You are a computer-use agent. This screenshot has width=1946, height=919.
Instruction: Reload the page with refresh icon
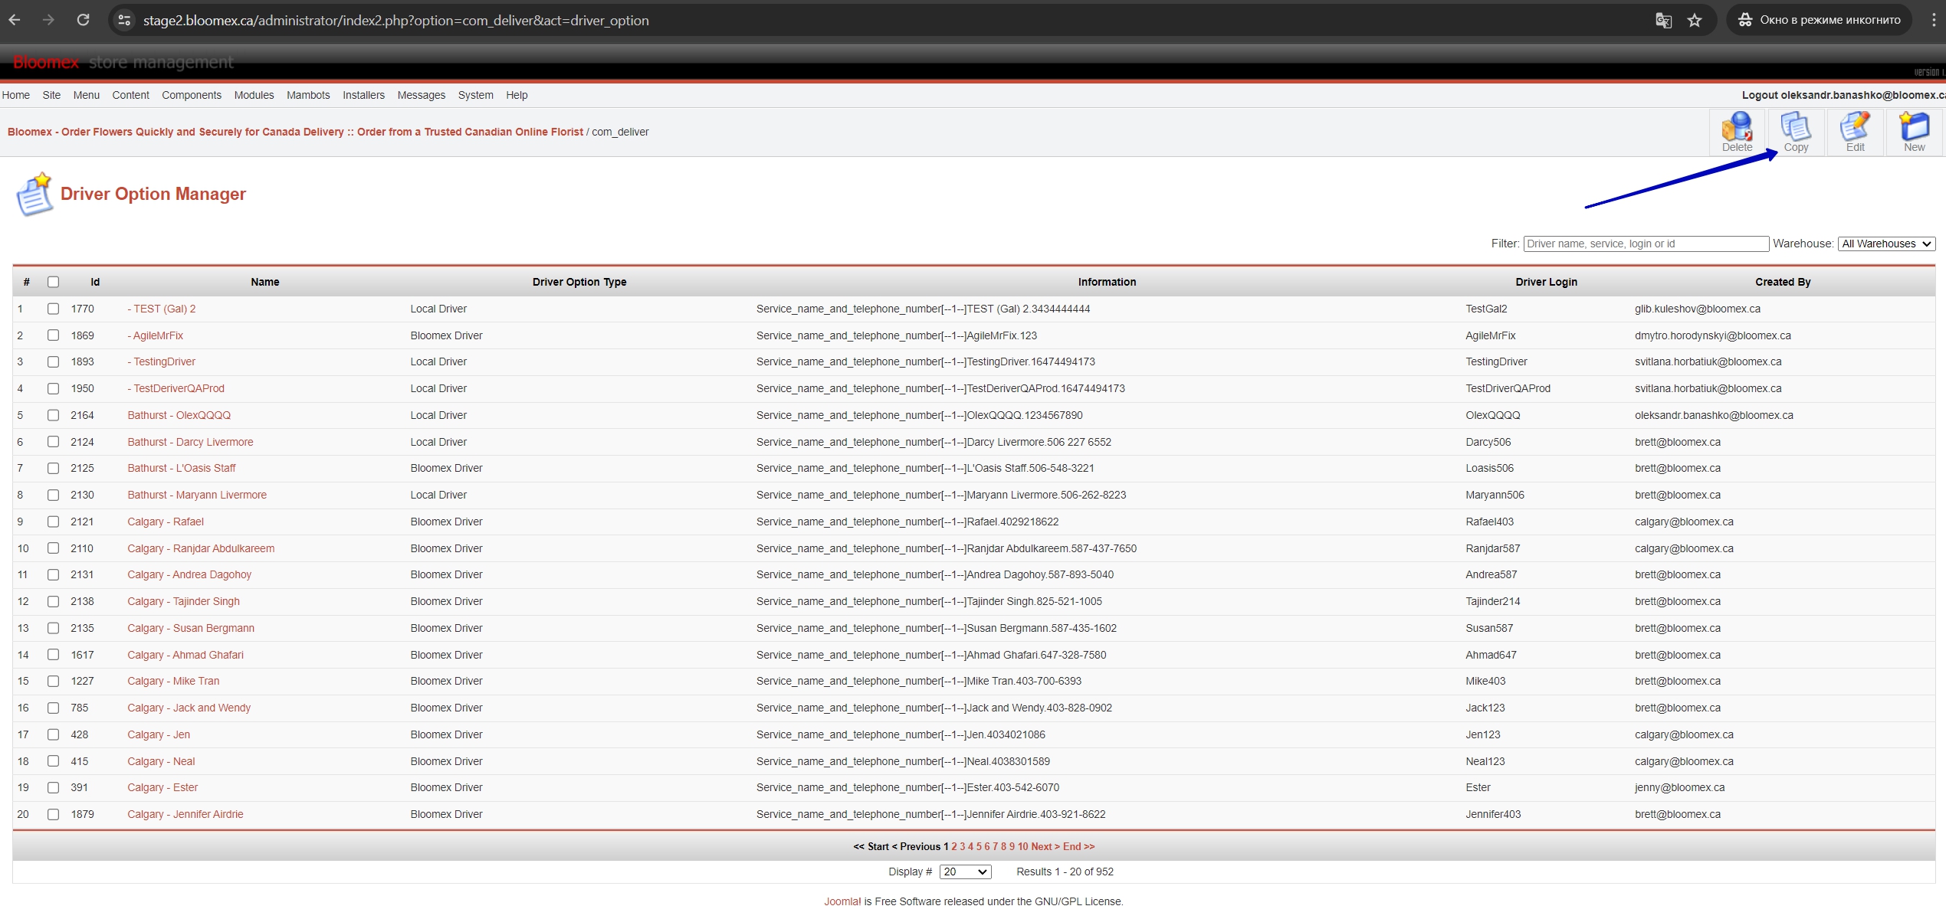point(83,21)
